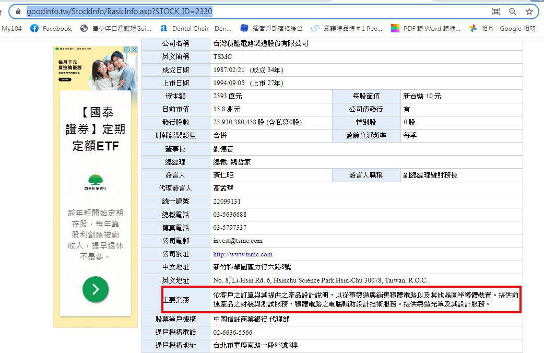544x353 pixels.
Task: Open the 相片 - Google 相簿 bookmark
Action: point(502,29)
